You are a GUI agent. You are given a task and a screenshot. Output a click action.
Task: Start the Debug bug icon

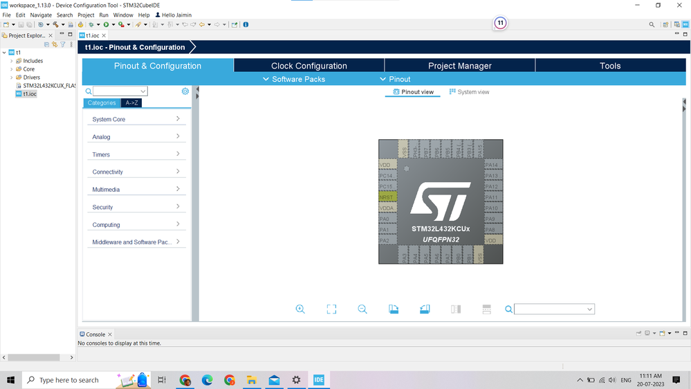(91, 25)
